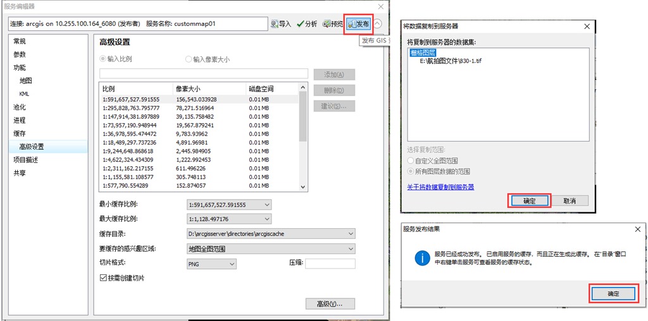Click 确定 in the copy data dialog
The image size is (648, 321).
(x=529, y=201)
